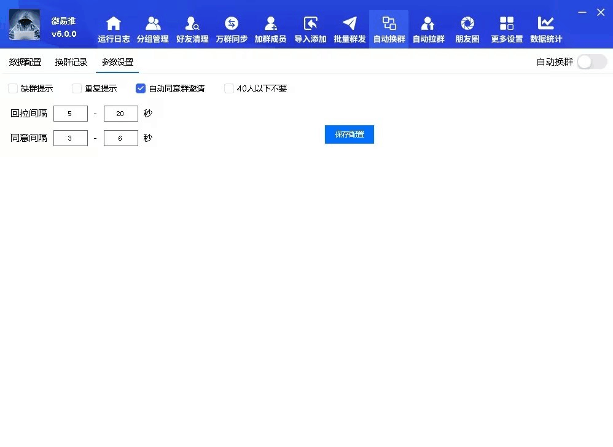The height and width of the screenshot is (447, 613).
Task: Open 万群同步 sync icon
Action: pyautogui.click(x=232, y=25)
